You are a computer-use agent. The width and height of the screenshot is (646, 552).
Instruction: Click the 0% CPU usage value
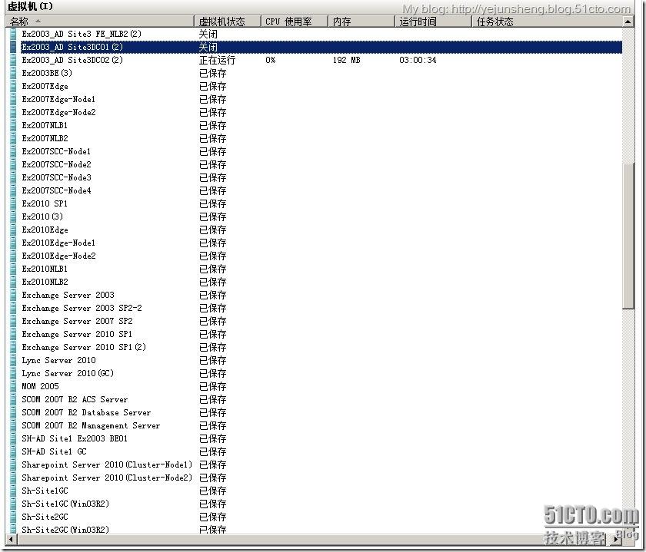click(x=270, y=60)
